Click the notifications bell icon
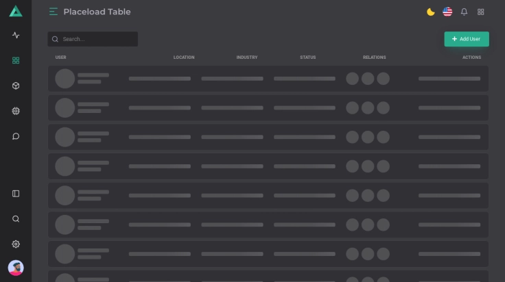 pos(464,12)
